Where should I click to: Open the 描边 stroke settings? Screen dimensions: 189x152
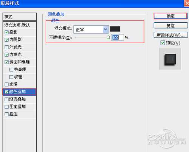click(20, 114)
